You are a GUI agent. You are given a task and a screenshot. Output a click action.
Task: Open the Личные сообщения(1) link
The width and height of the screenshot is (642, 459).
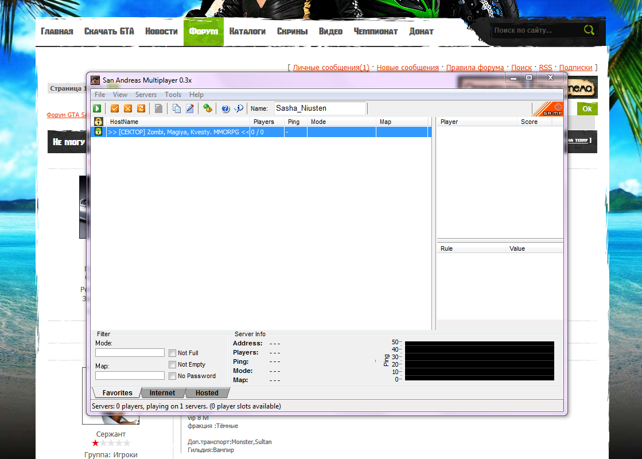(x=331, y=68)
